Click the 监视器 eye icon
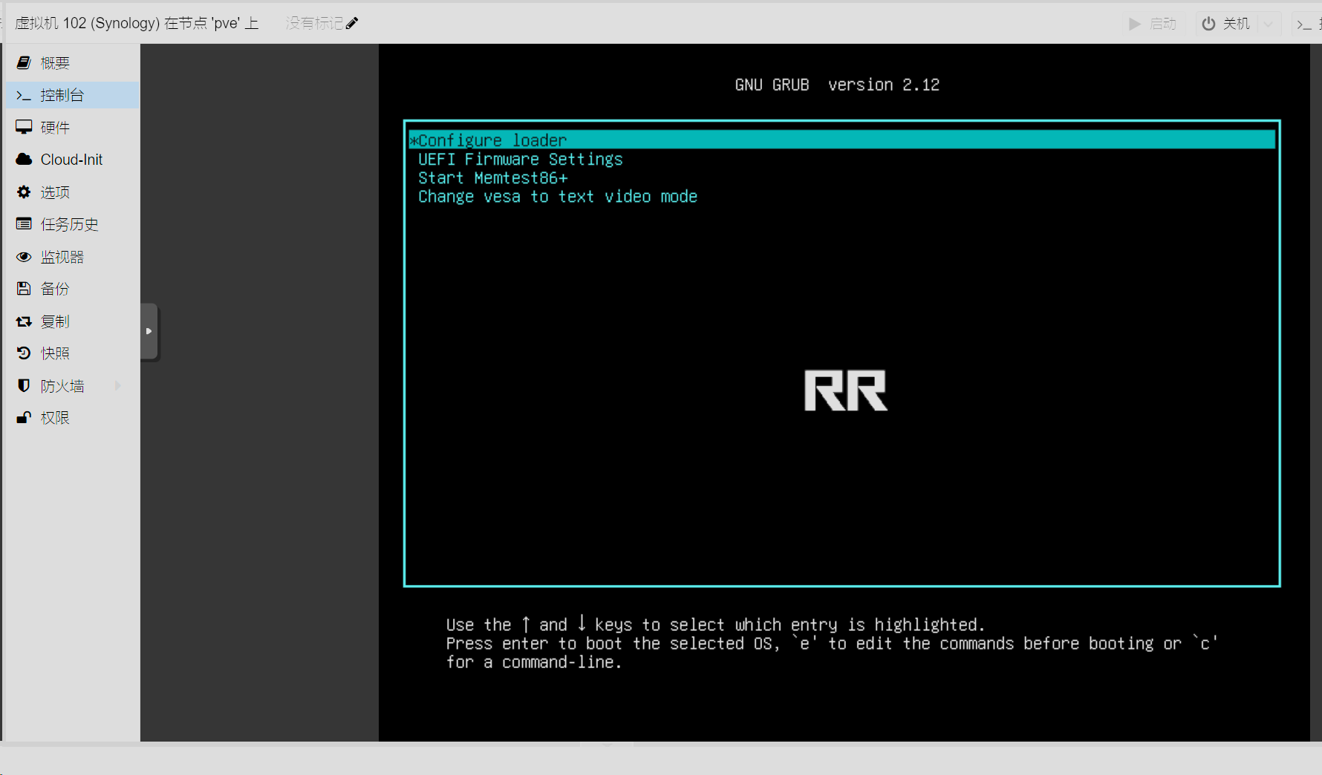This screenshot has height=775, width=1322. [x=24, y=257]
